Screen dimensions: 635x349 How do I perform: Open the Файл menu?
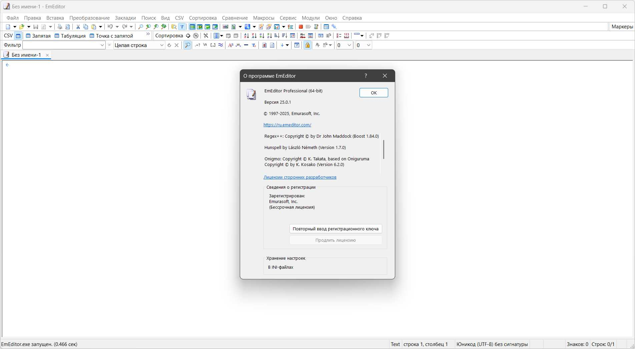click(13, 18)
